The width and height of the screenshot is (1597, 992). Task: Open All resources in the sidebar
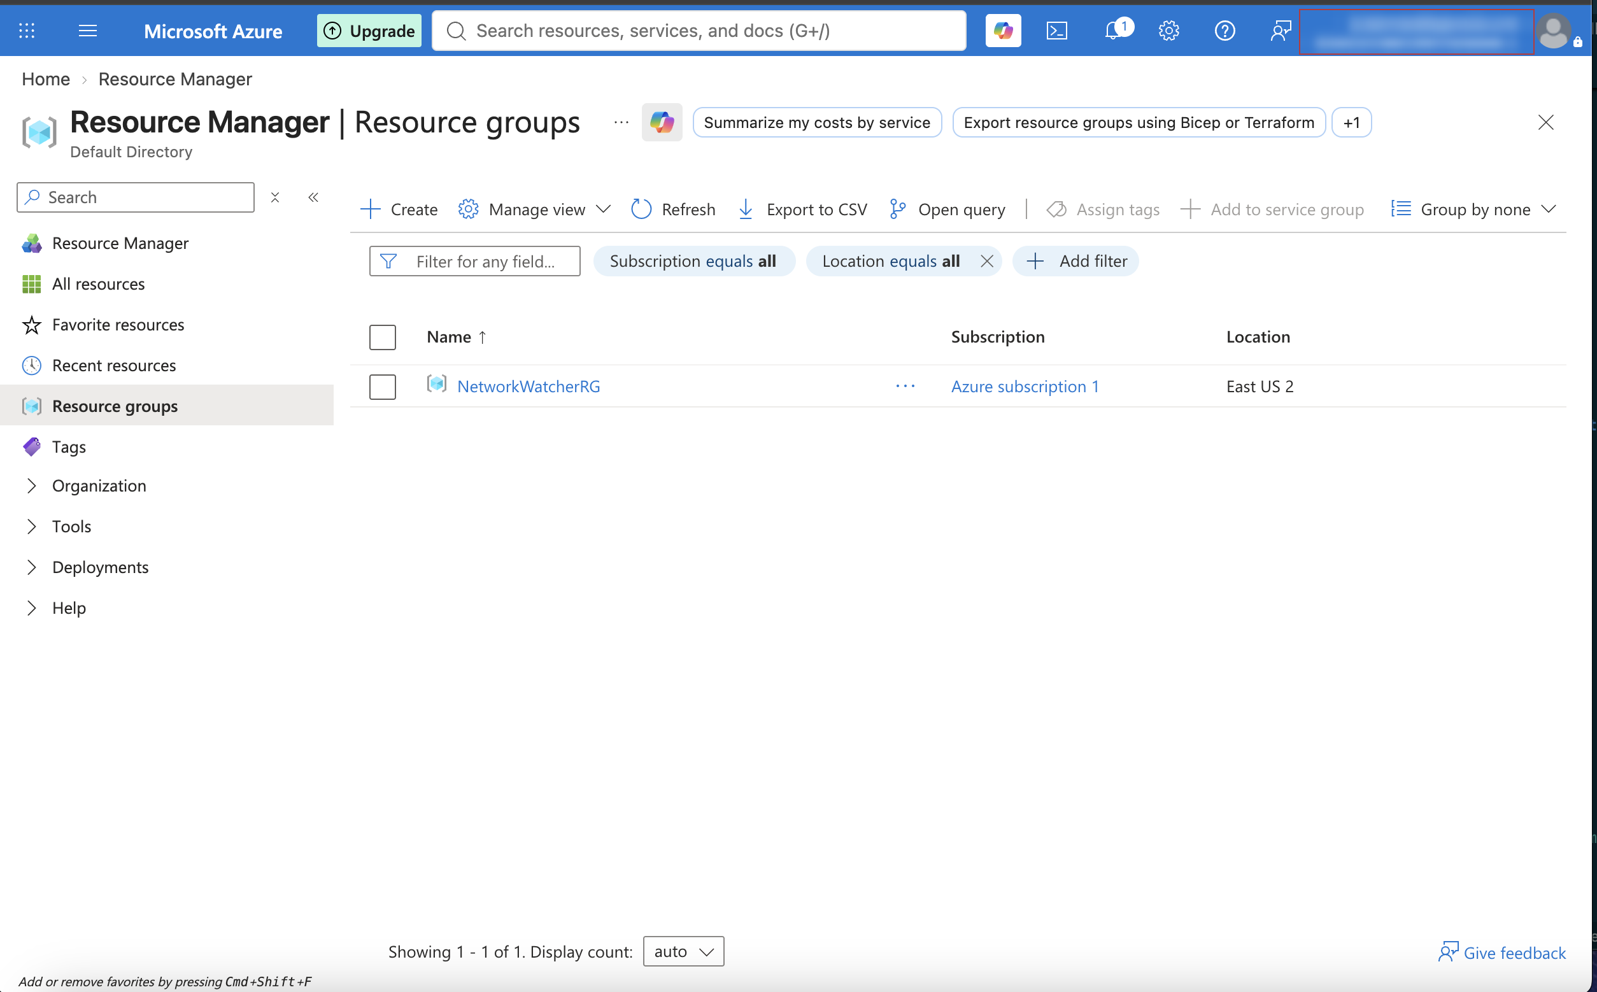167,284
